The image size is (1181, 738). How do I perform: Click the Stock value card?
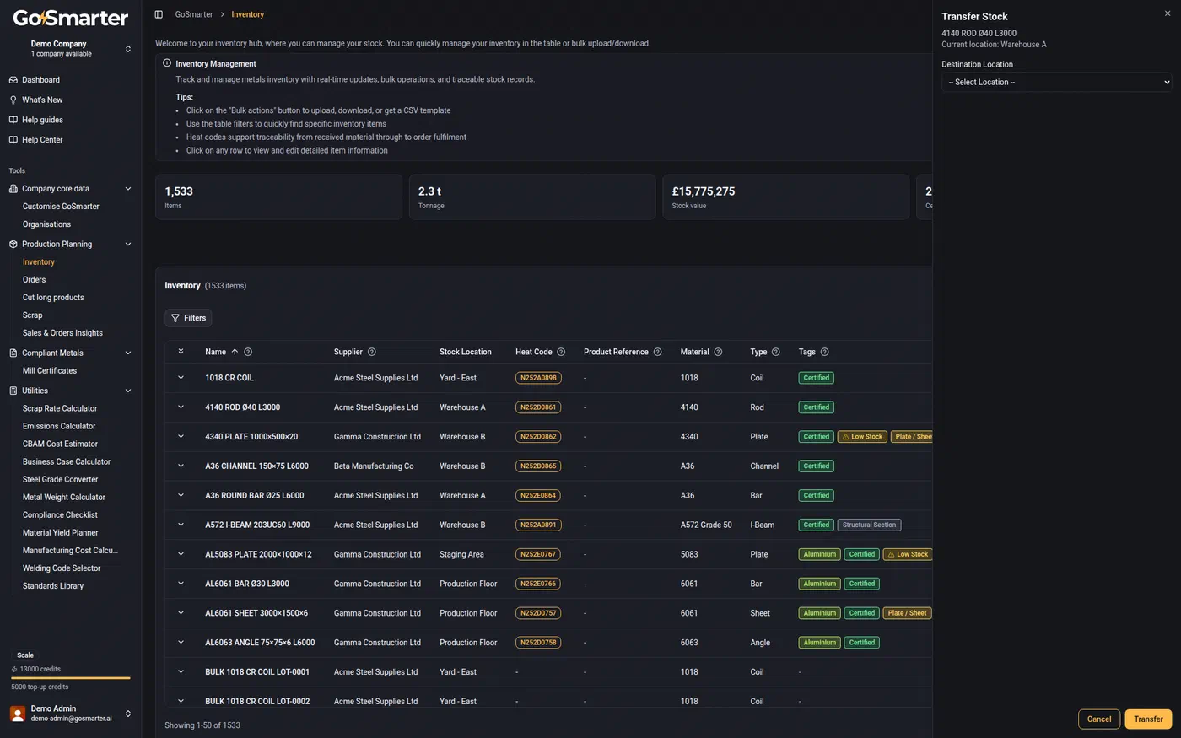click(785, 197)
